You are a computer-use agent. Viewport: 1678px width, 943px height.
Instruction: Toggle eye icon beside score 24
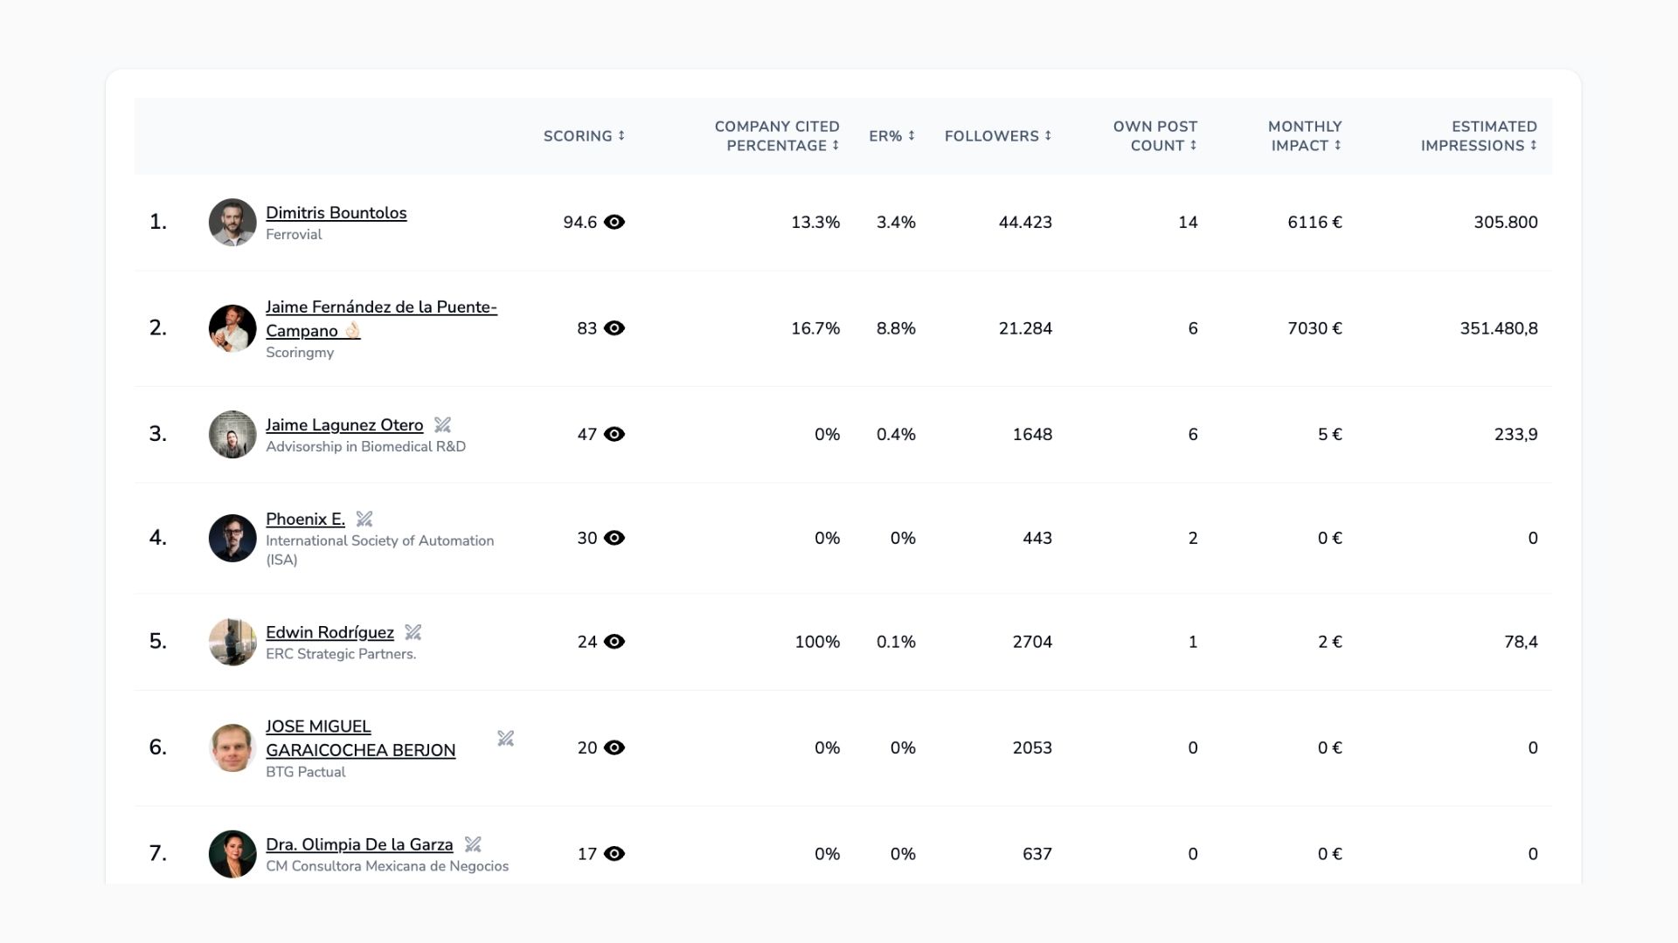coord(614,642)
